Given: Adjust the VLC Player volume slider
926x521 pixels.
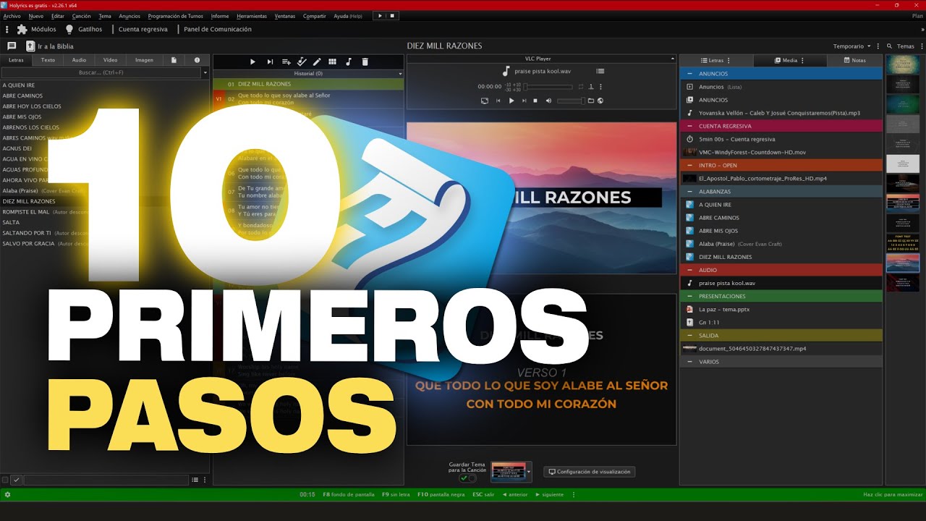Looking at the screenshot, I should pyautogui.click(x=570, y=101).
